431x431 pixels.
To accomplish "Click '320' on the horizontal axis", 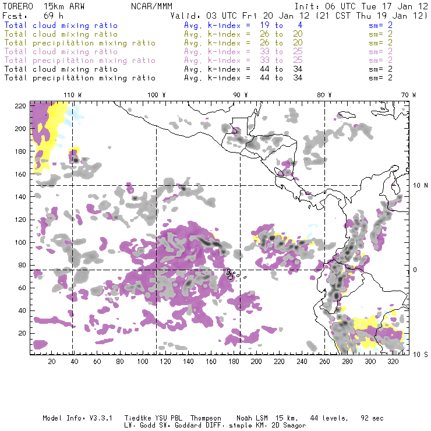I will tap(393, 362).
